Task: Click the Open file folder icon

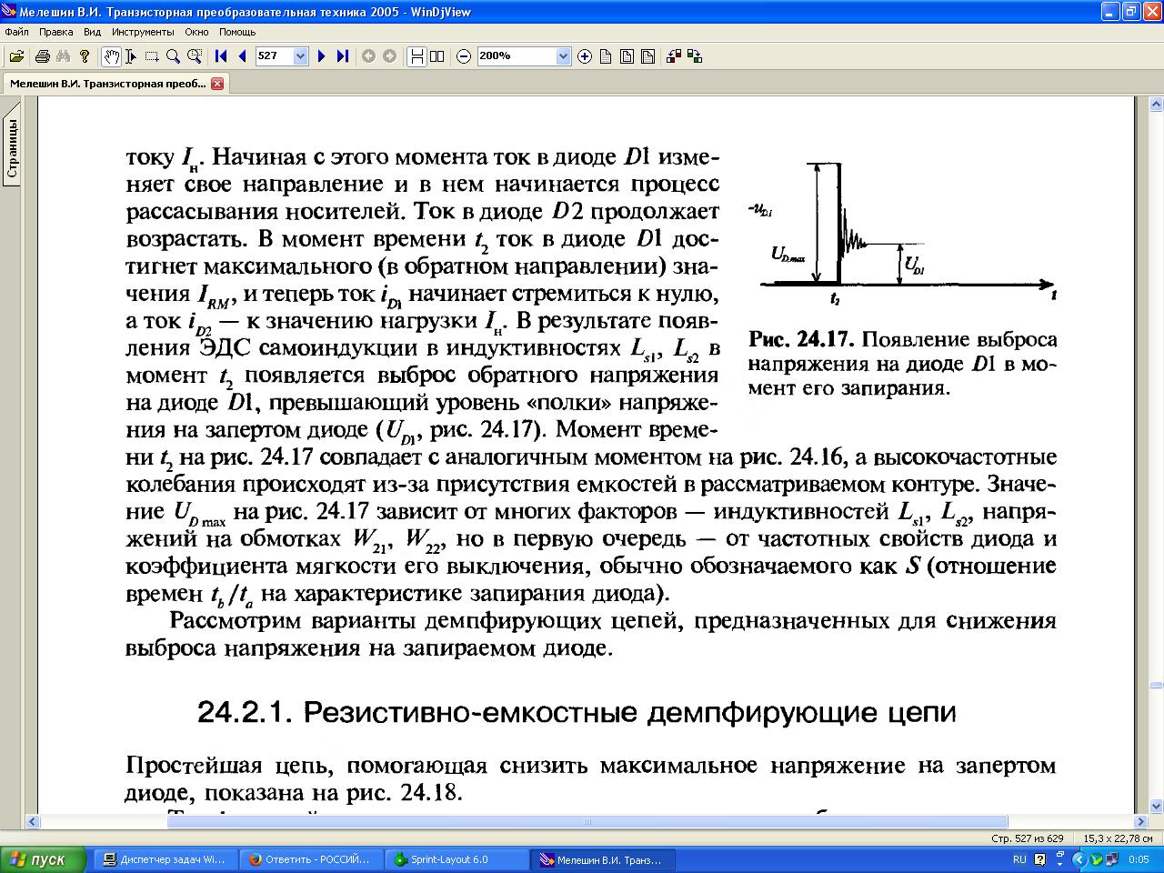Action: [x=15, y=56]
